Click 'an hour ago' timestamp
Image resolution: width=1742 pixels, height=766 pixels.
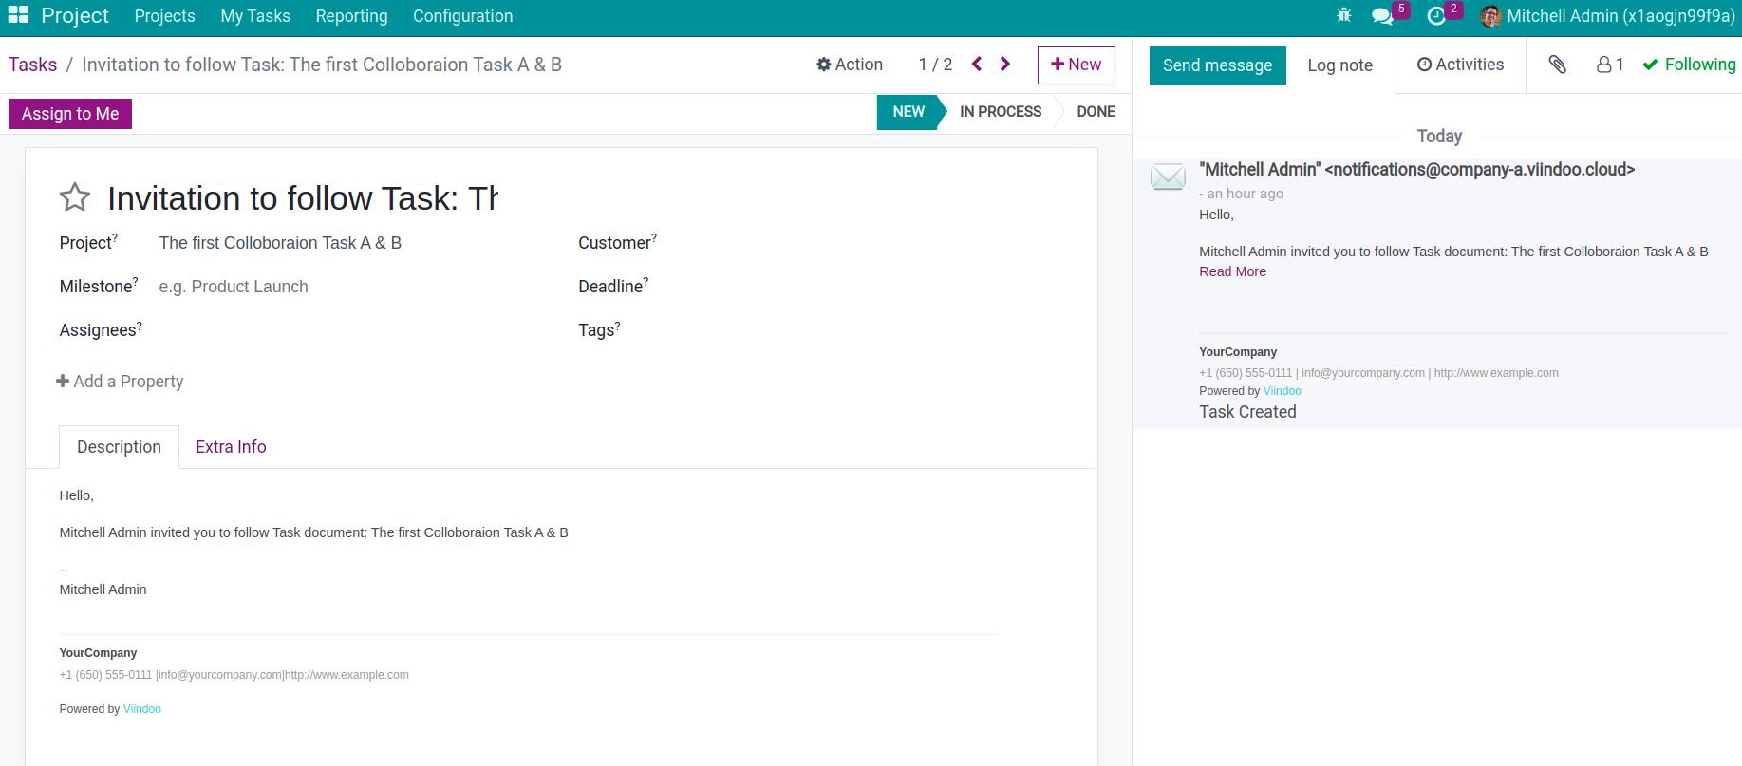click(1246, 194)
